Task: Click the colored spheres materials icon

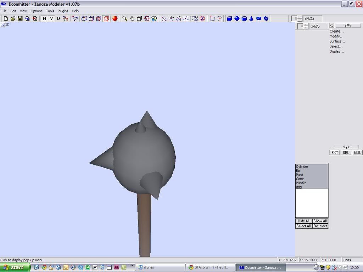Action: click(154, 18)
